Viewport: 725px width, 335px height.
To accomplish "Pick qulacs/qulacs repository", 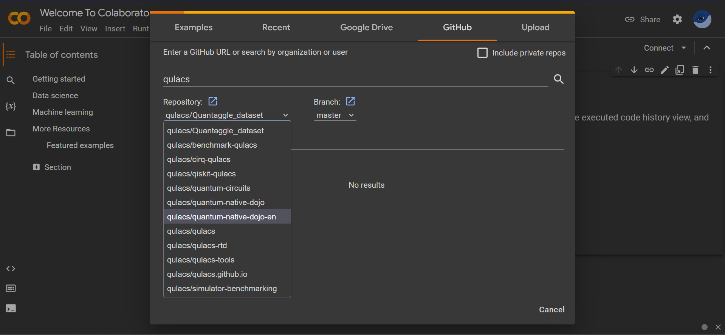I will point(227,231).
